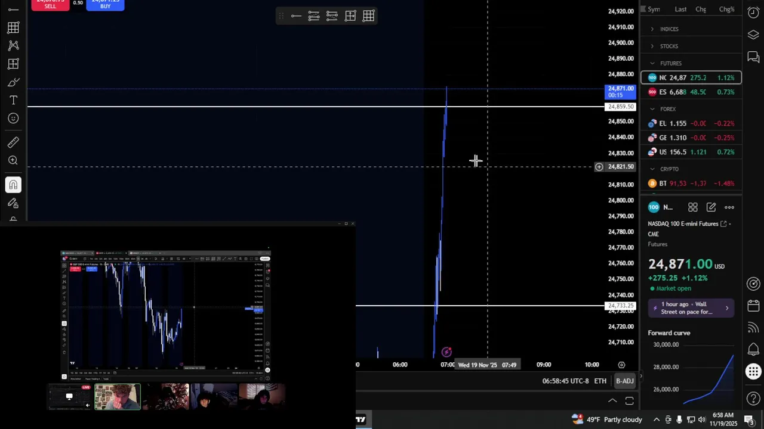
Task: Open the weather widget in taskbar
Action: tap(606, 419)
